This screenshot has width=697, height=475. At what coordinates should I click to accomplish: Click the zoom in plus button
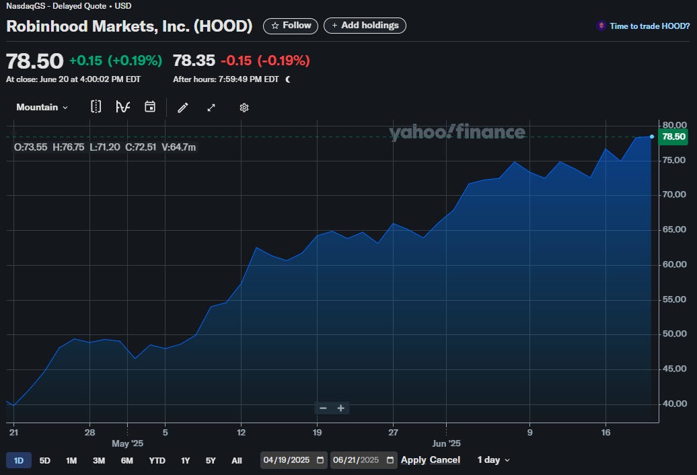[x=340, y=408]
